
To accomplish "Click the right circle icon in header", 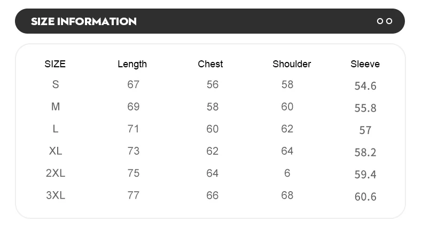I will [389, 21].
